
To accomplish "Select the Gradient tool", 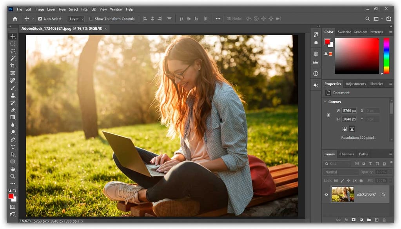I will (x=13, y=118).
